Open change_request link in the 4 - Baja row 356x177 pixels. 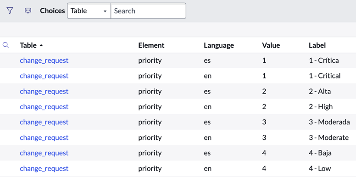click(44, 153)
